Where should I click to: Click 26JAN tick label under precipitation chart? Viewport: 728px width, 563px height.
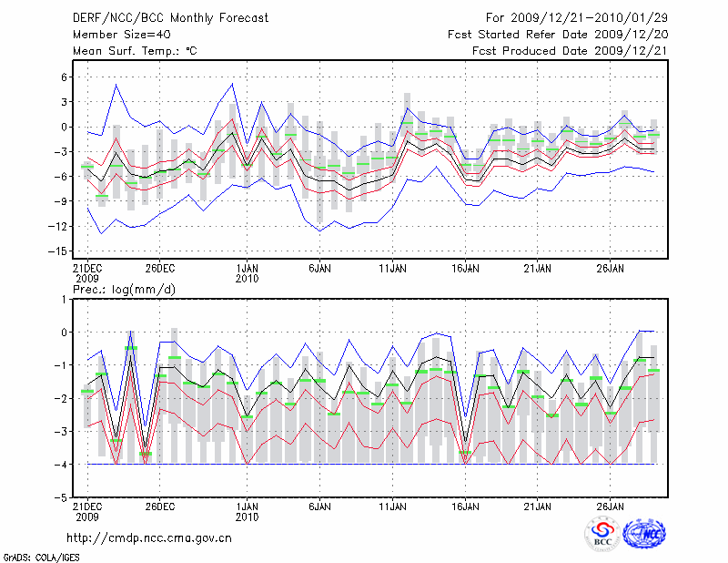pos(611,506)
